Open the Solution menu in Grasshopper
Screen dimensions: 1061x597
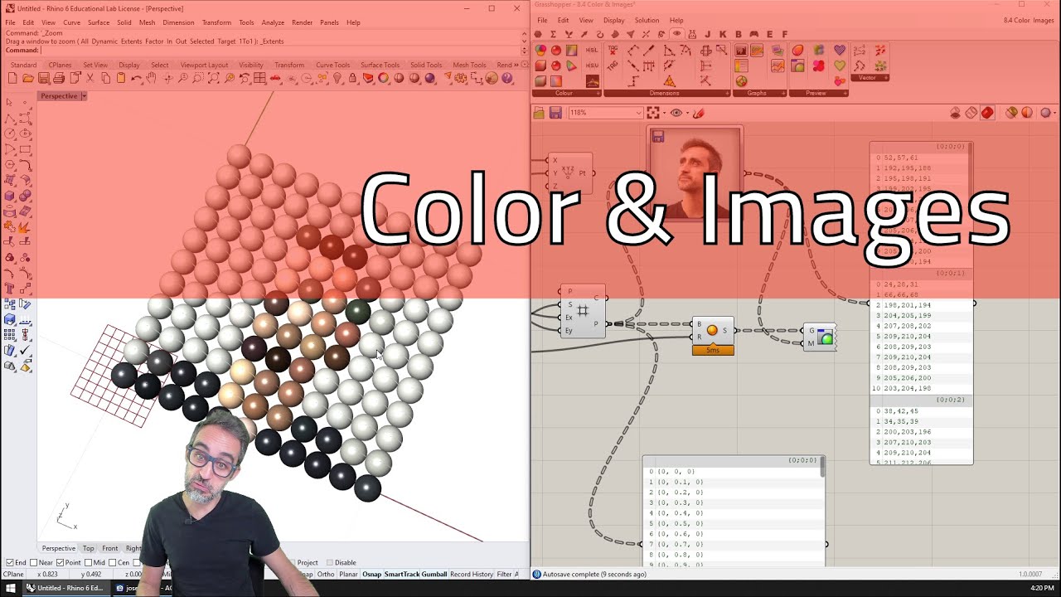coord(647,20)
